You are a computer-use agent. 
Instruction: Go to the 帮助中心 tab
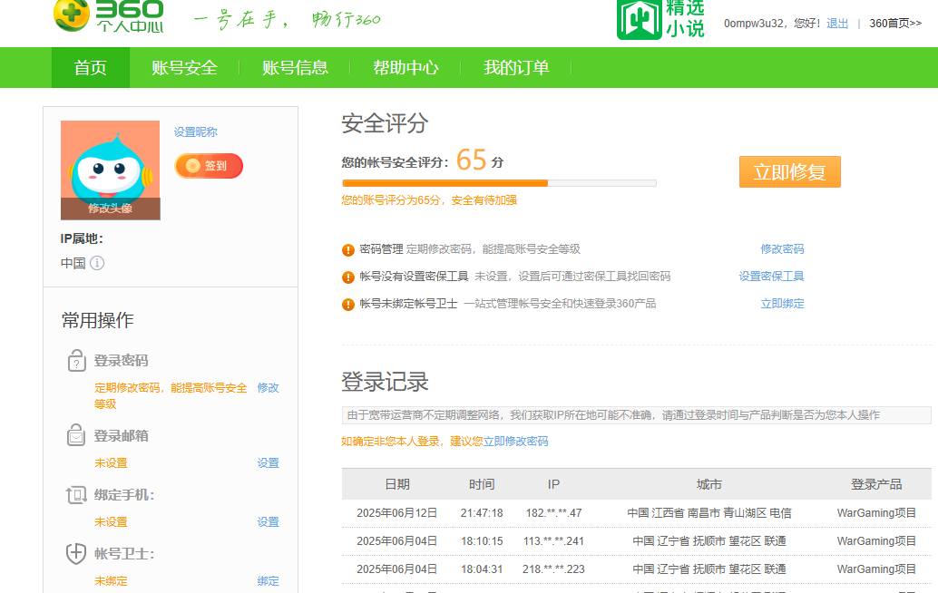coord(405,67)
